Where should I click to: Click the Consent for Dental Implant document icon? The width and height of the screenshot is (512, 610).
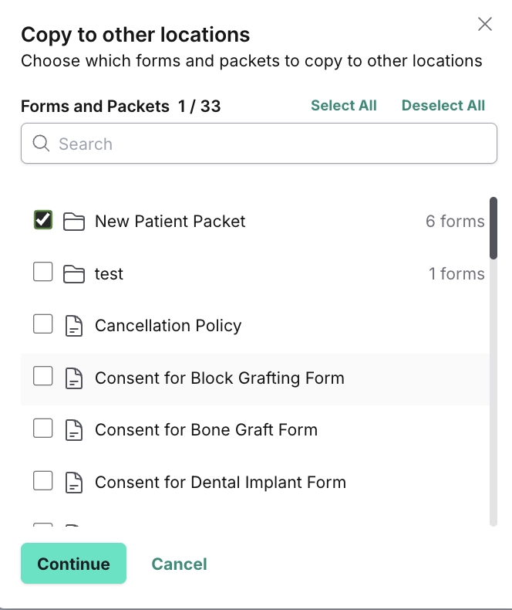tap(74, 483)
